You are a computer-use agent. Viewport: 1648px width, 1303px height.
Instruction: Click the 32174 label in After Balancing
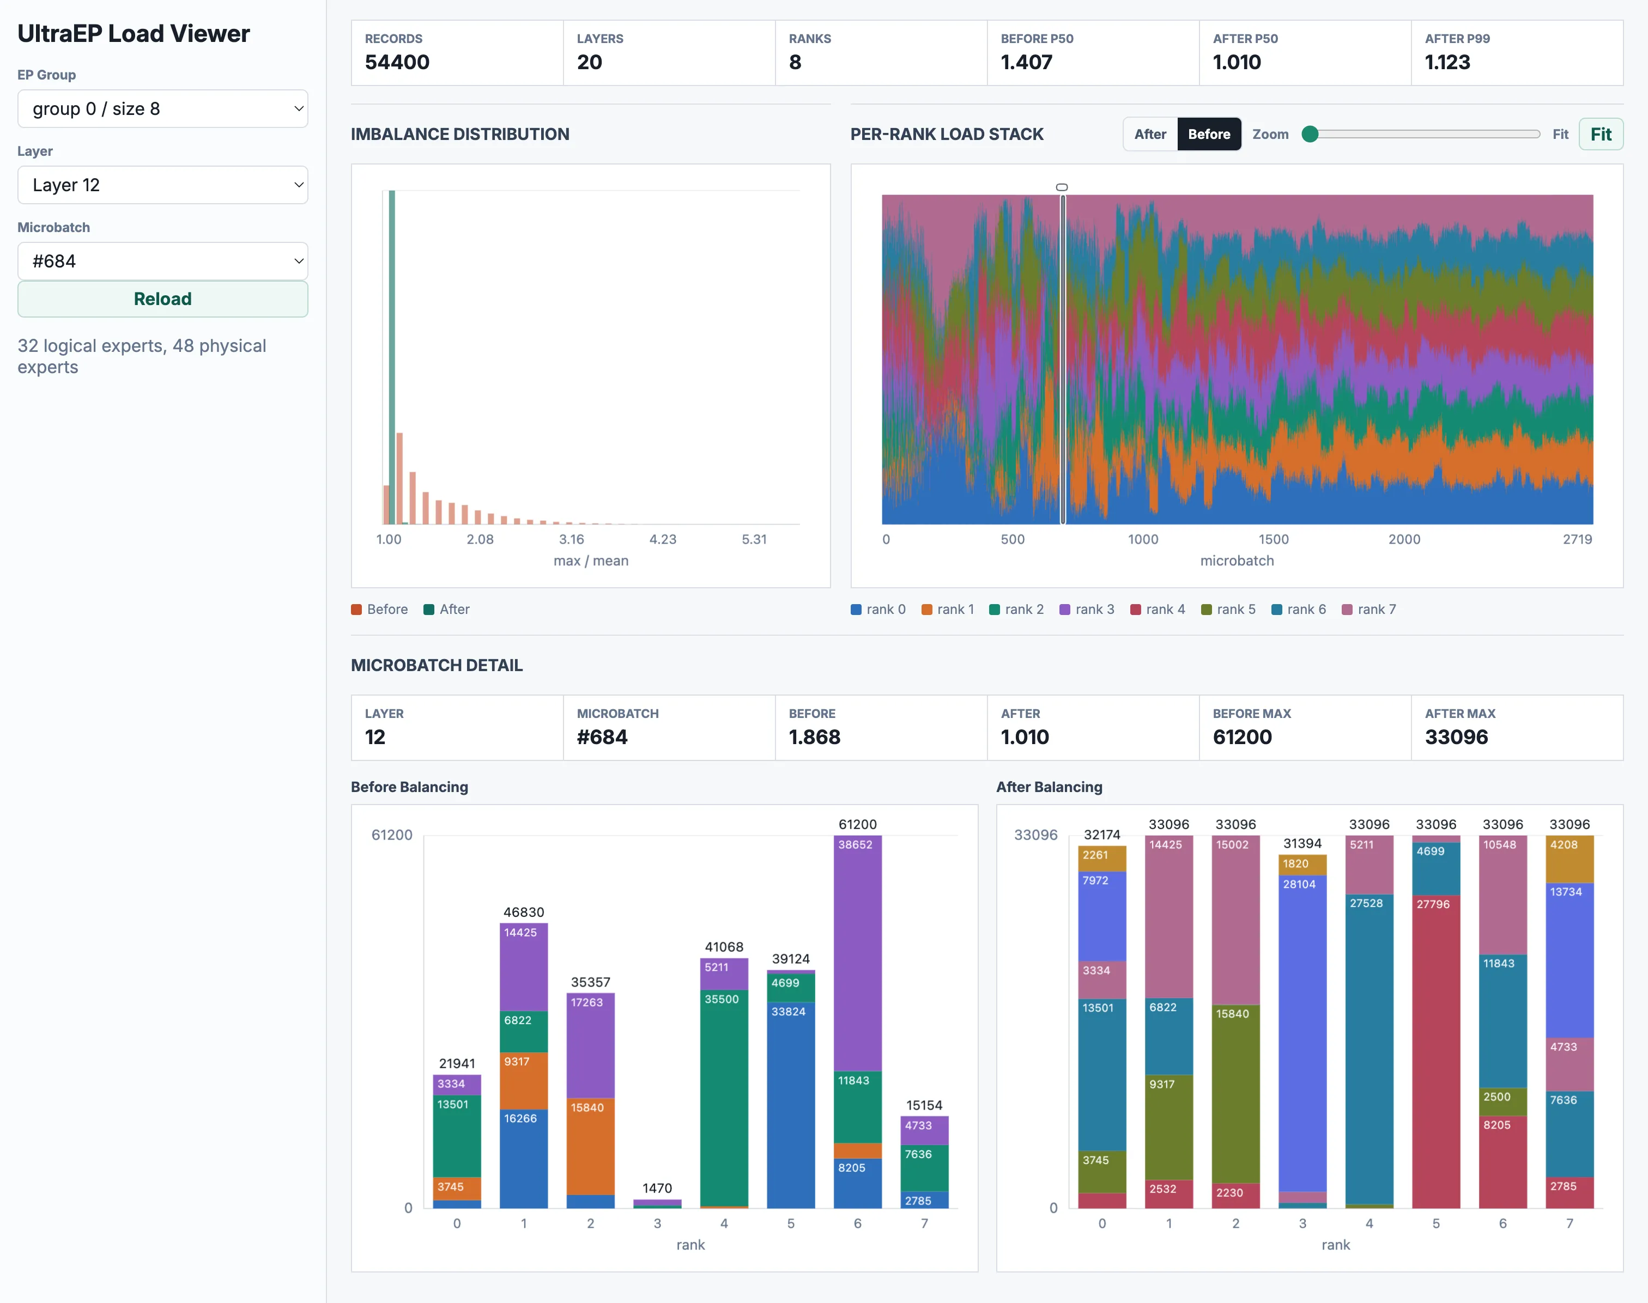1102,835
